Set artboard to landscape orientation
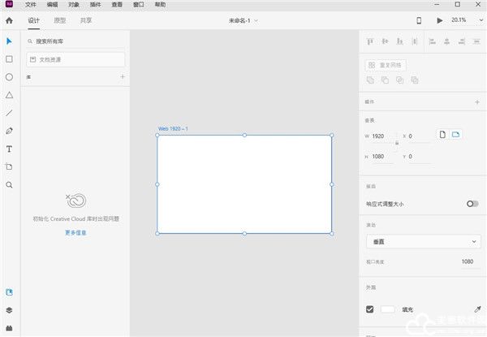 455,134
